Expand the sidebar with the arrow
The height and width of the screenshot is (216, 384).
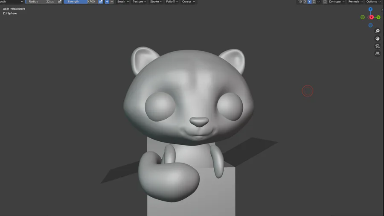click(382, 10)
